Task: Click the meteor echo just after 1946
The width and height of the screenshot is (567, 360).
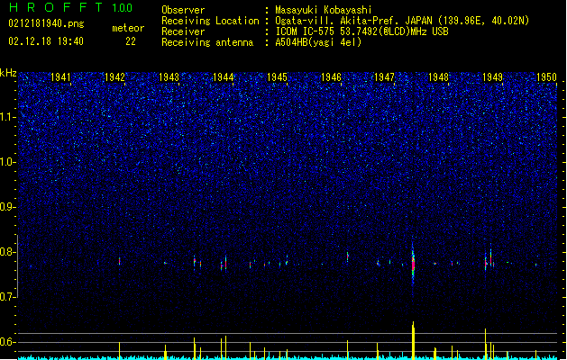Action: point(348,256)
